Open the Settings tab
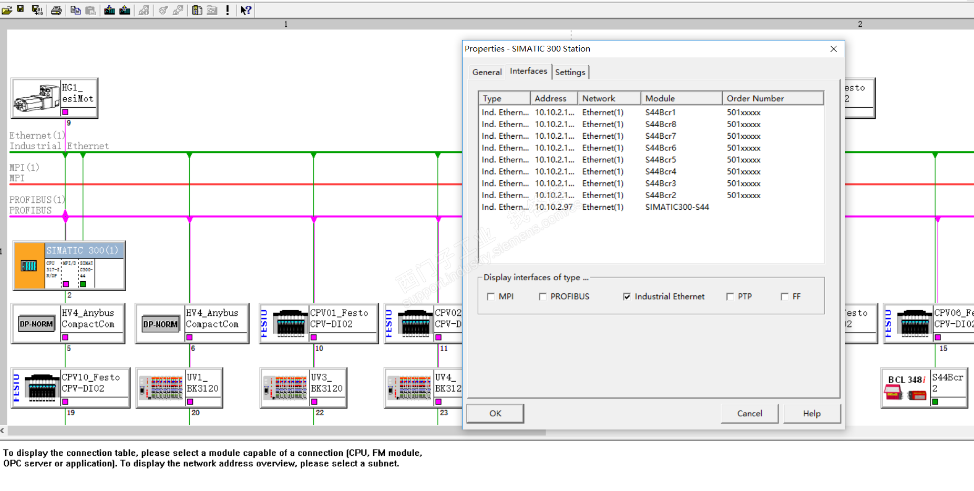The height and width of the screenshot is (491, 974). click(x=570, y=72)
